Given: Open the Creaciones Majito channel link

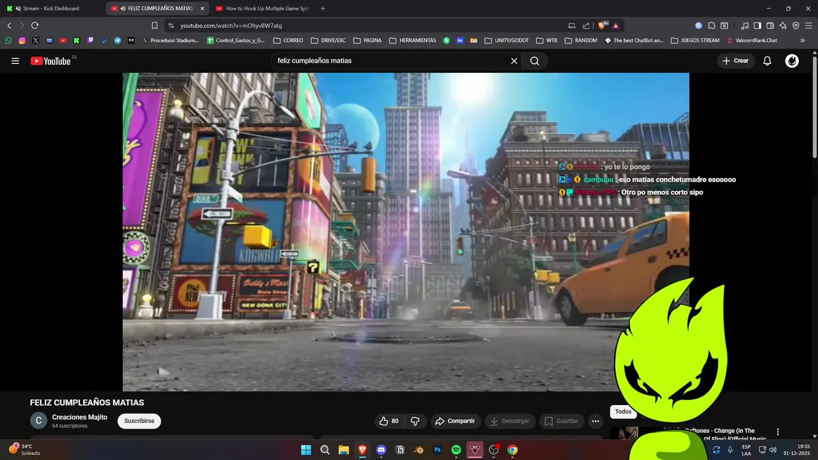Looking at the screenshot, I should 80,417.
